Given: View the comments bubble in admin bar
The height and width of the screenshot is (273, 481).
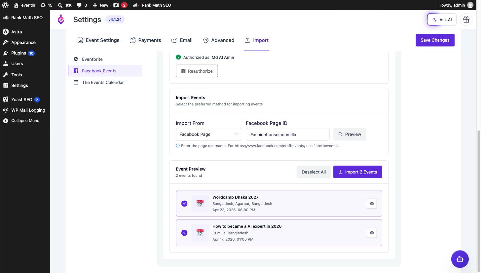Looking at the screenshot, I should (x=82, y=5).
